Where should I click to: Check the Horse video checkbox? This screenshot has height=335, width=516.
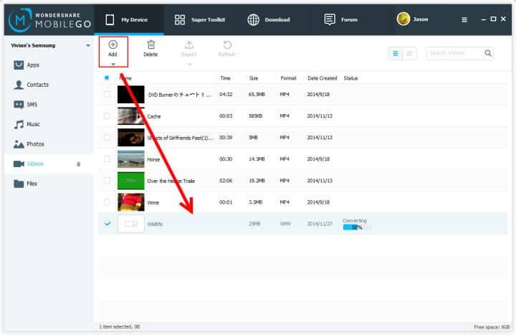click(x=107, y=159)
